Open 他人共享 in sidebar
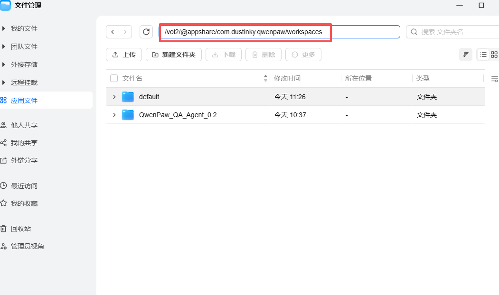The image size is (499, 295). (x=24, y=125)
